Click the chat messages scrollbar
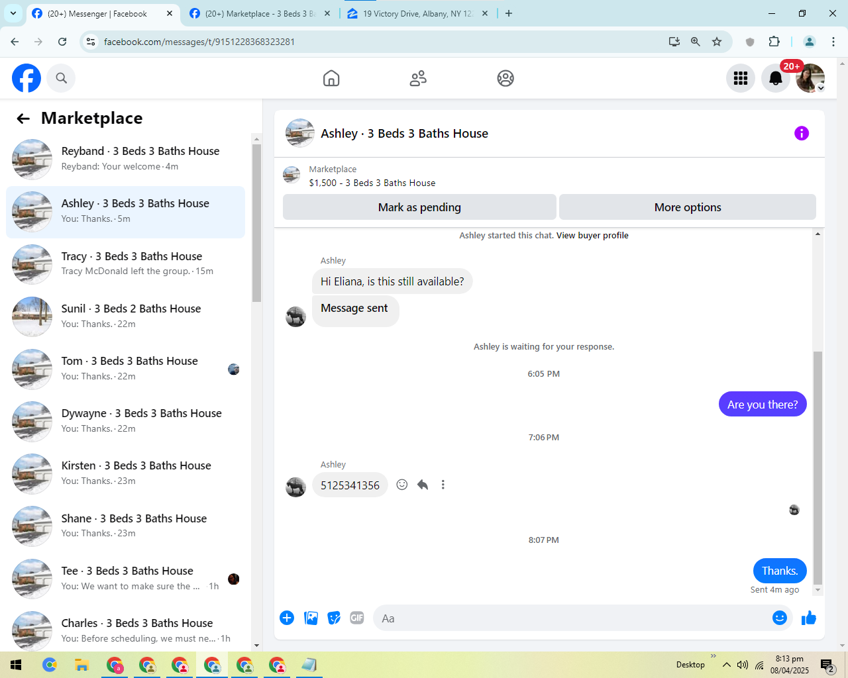This screenshot has height=678, width=848. point(818,469)
